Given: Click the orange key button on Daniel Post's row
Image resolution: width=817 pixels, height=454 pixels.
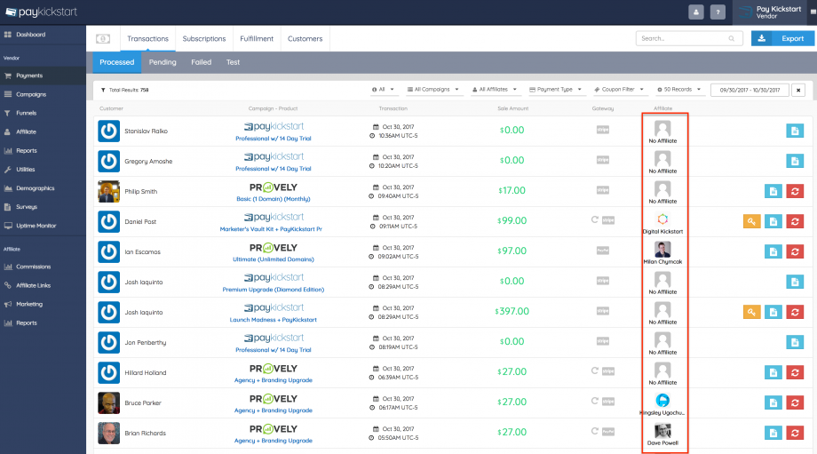Looking at the screenshot, I should click(x=751, y=221).
